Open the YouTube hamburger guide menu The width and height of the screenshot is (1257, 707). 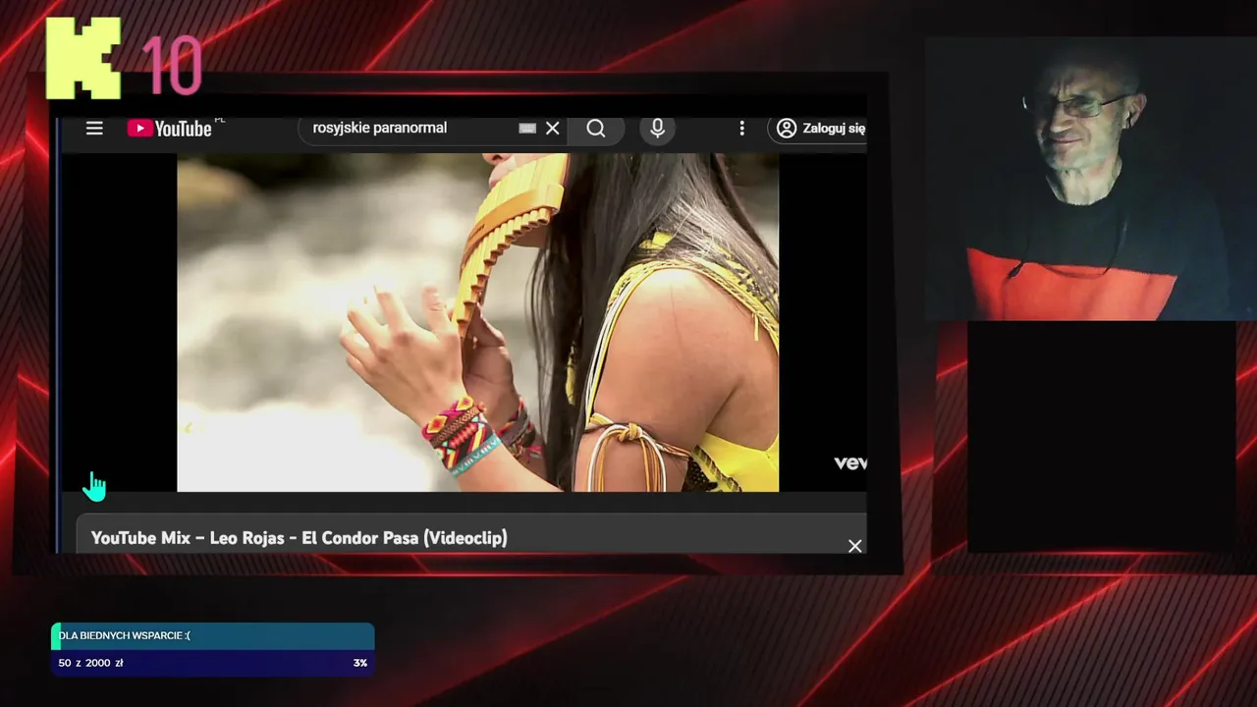[x=94, y=129]
